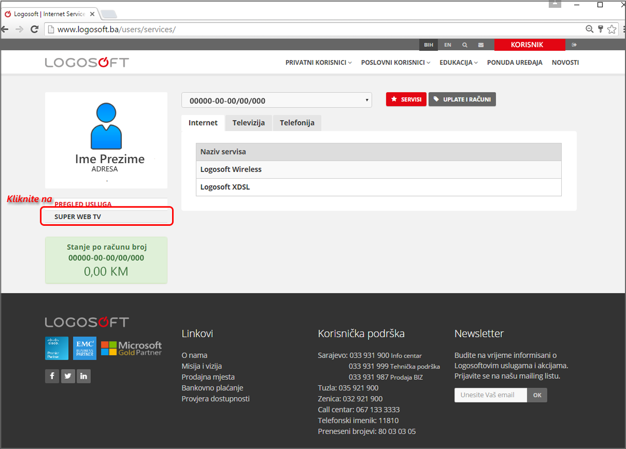Open a new browser tab

109,14
